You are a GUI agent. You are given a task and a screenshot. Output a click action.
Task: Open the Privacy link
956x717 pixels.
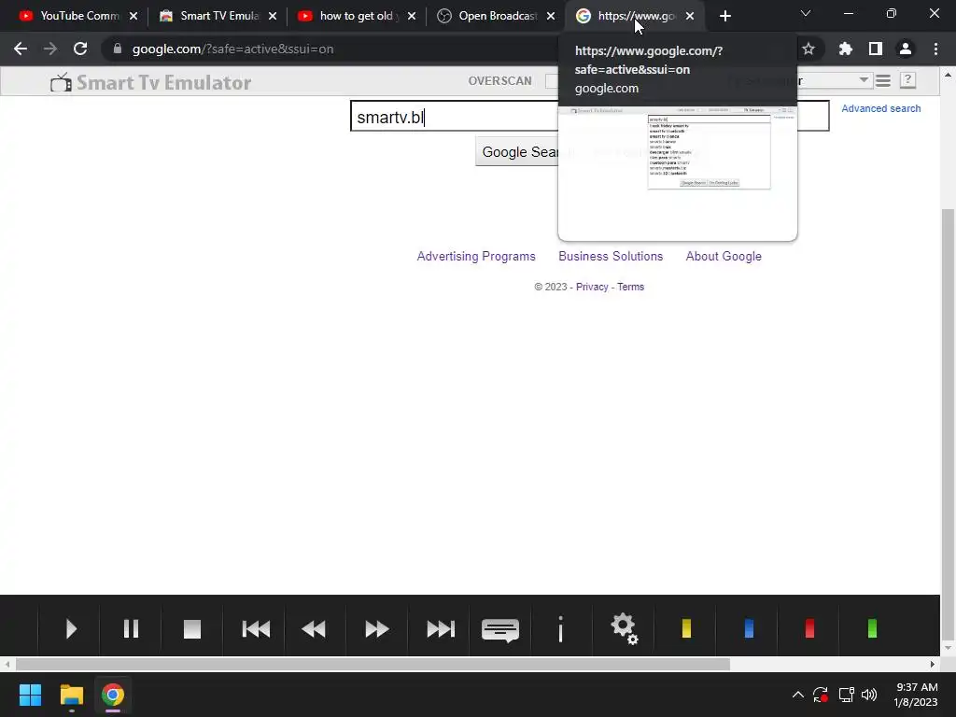point(592,287)
